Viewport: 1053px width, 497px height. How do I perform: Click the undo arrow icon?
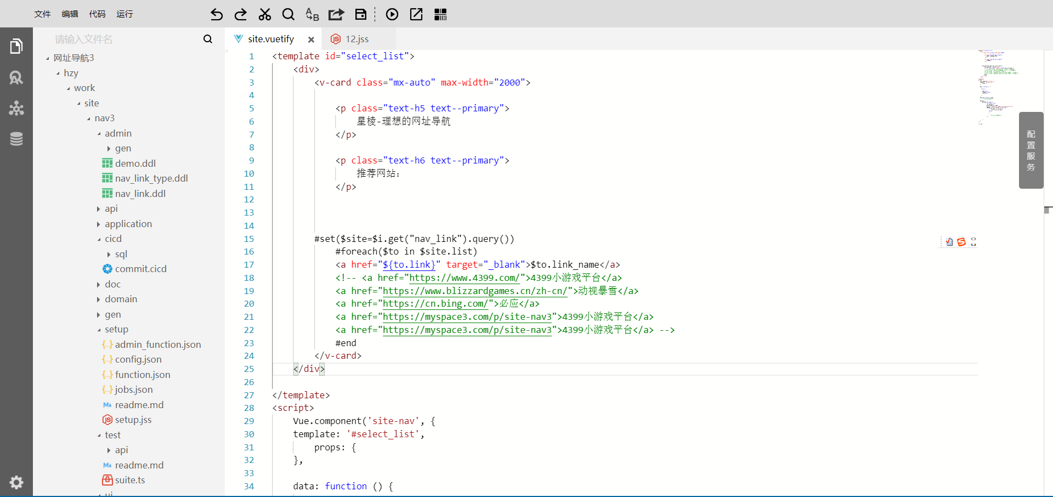(217, 14)
